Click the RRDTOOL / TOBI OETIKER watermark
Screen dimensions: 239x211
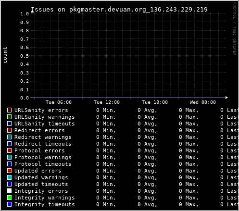point(234,29)
